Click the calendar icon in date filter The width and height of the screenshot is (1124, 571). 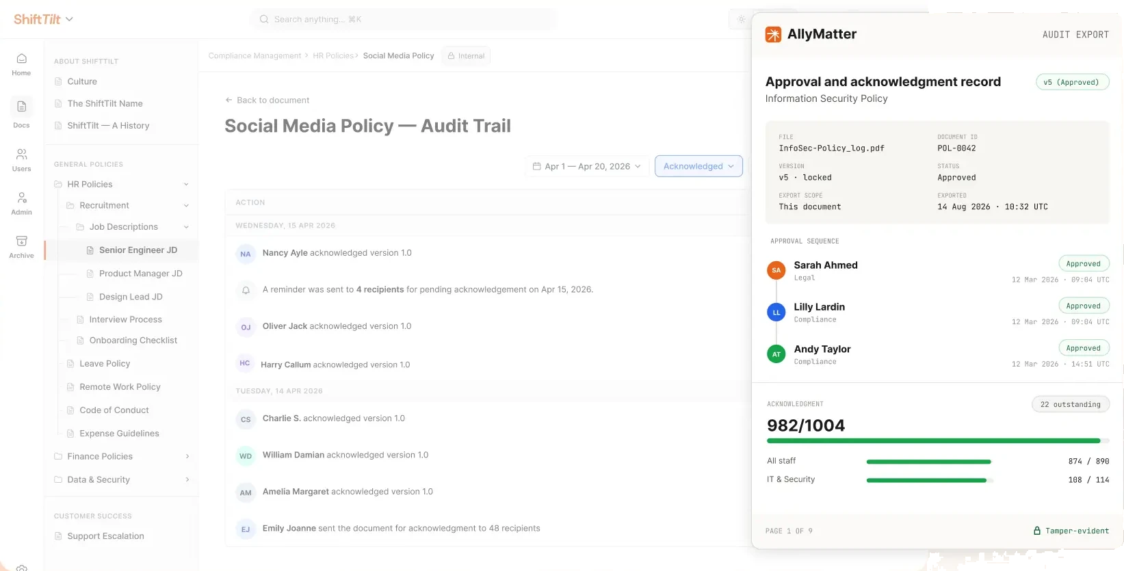tap(537, 166)
